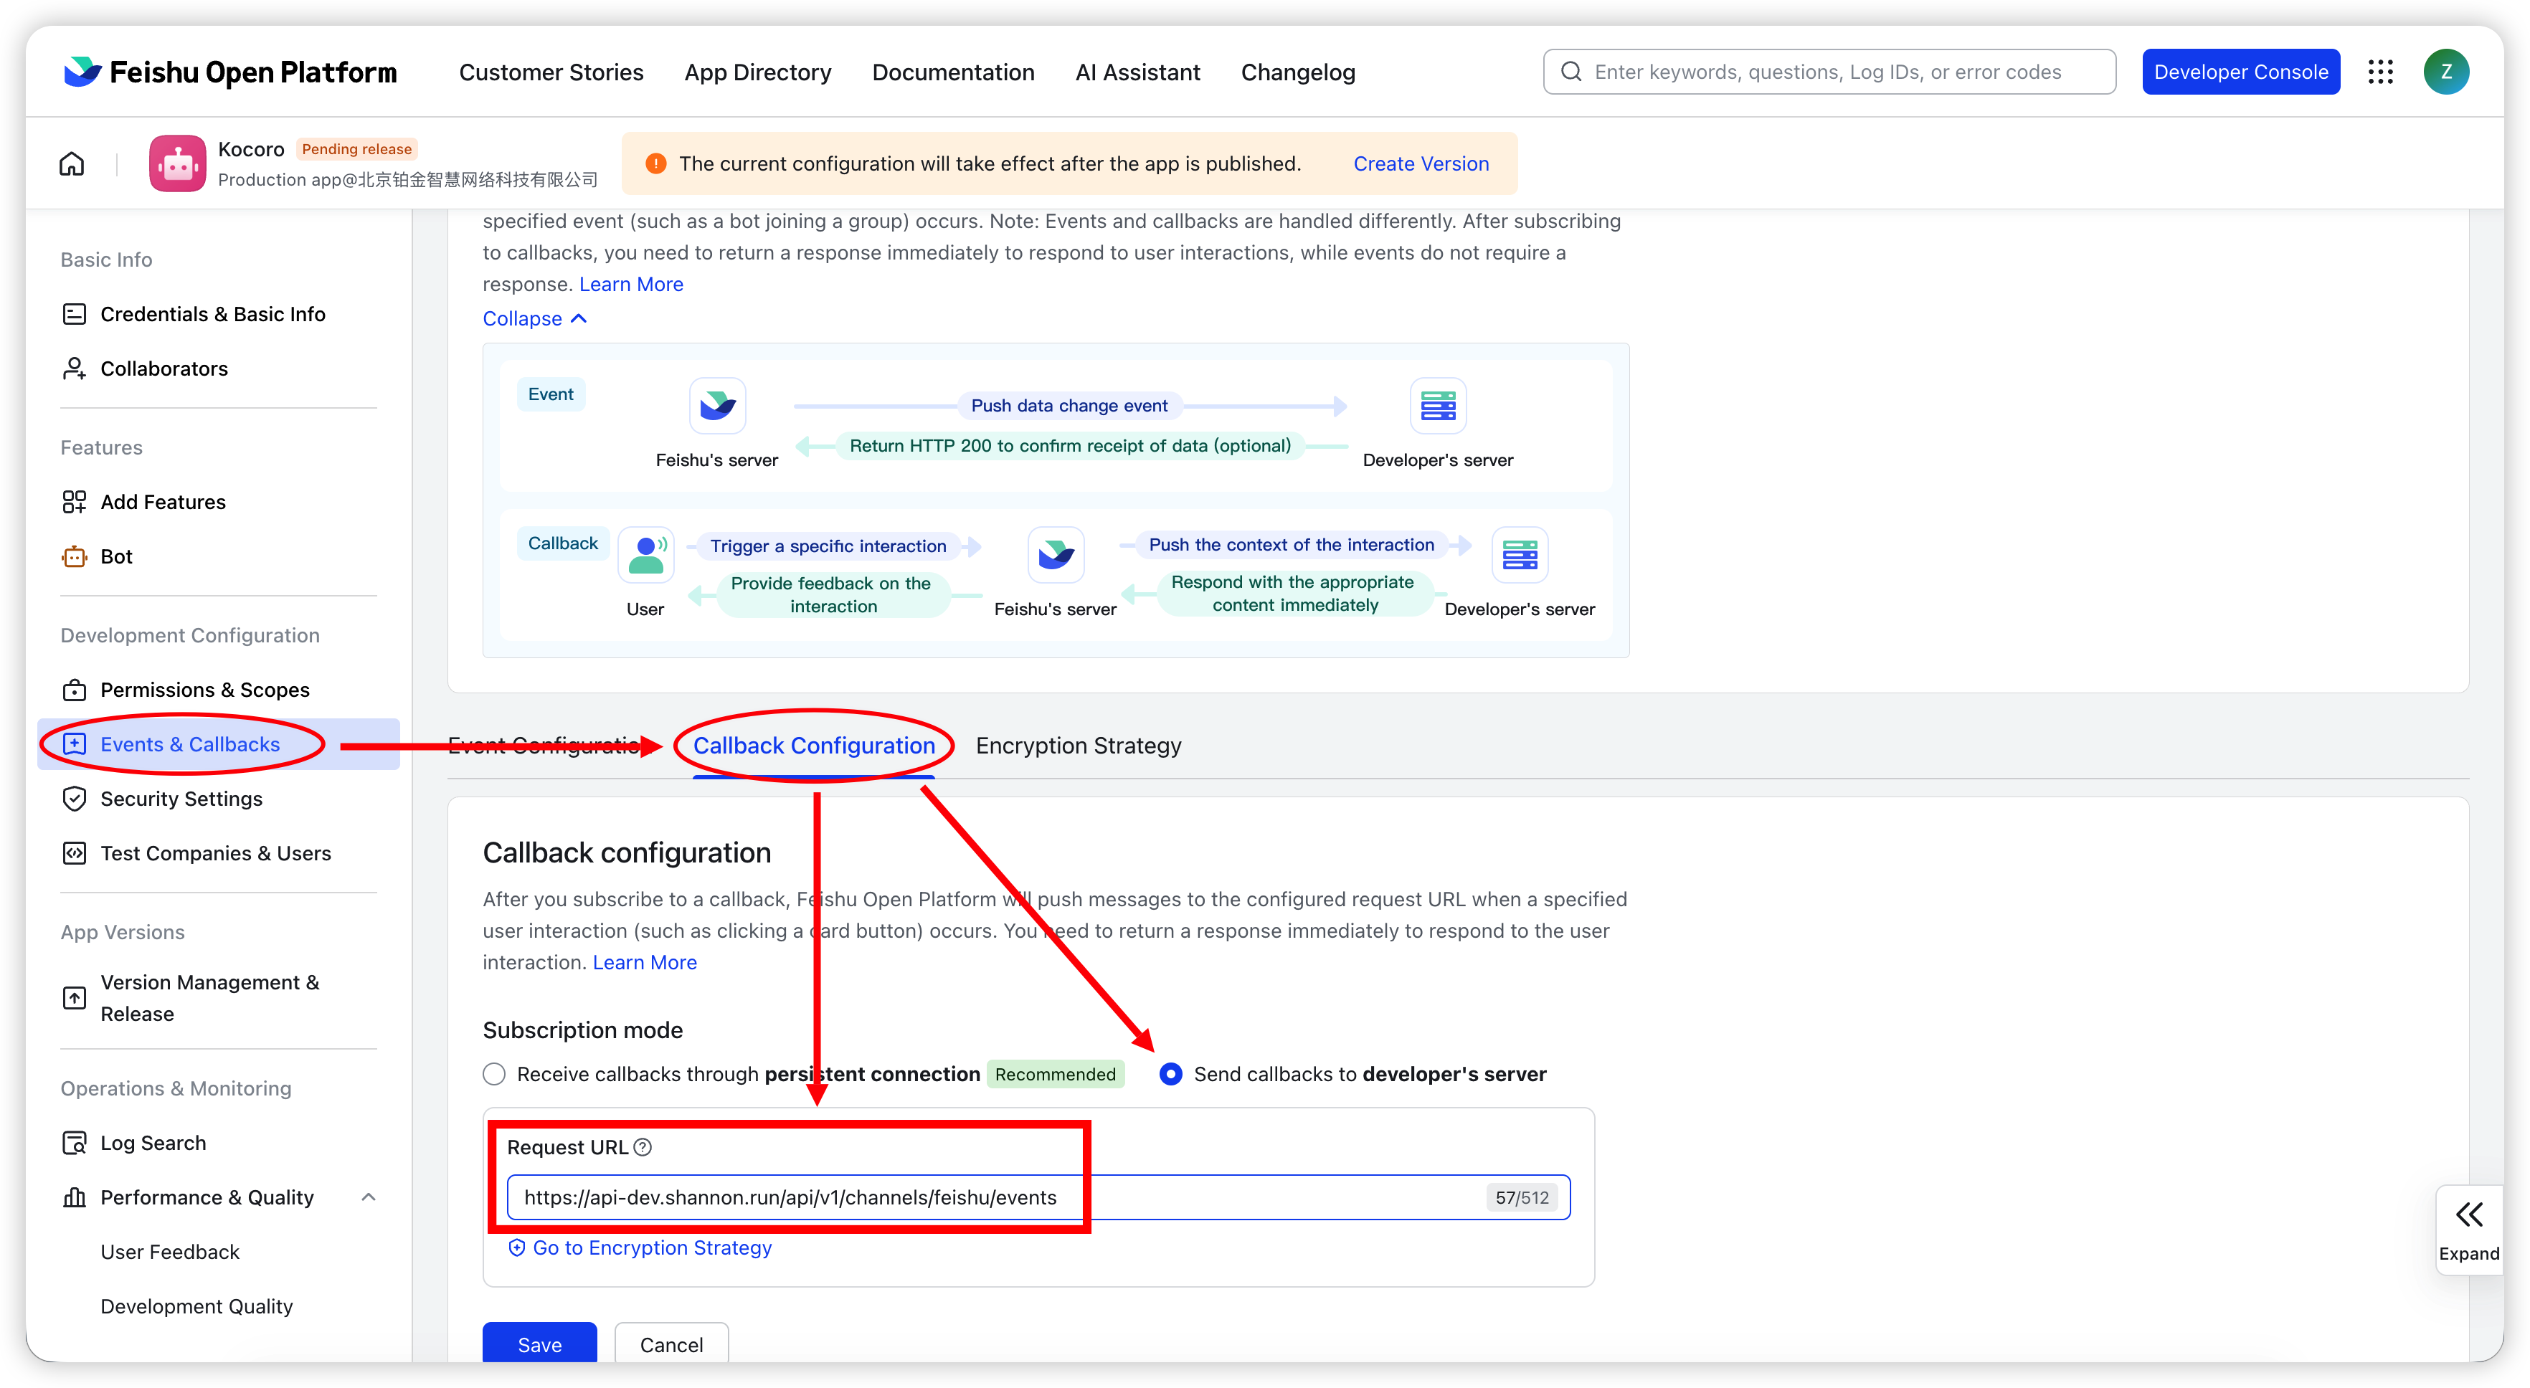
Task: Click the Feishu server icon in Event diagram
Action: tap(718, 405)
